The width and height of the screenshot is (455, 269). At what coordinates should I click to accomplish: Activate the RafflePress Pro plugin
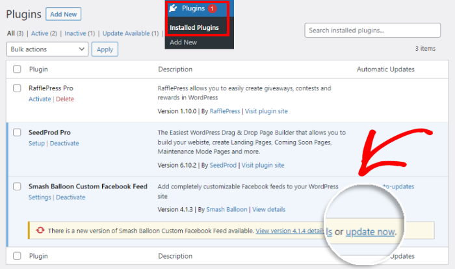40,99
